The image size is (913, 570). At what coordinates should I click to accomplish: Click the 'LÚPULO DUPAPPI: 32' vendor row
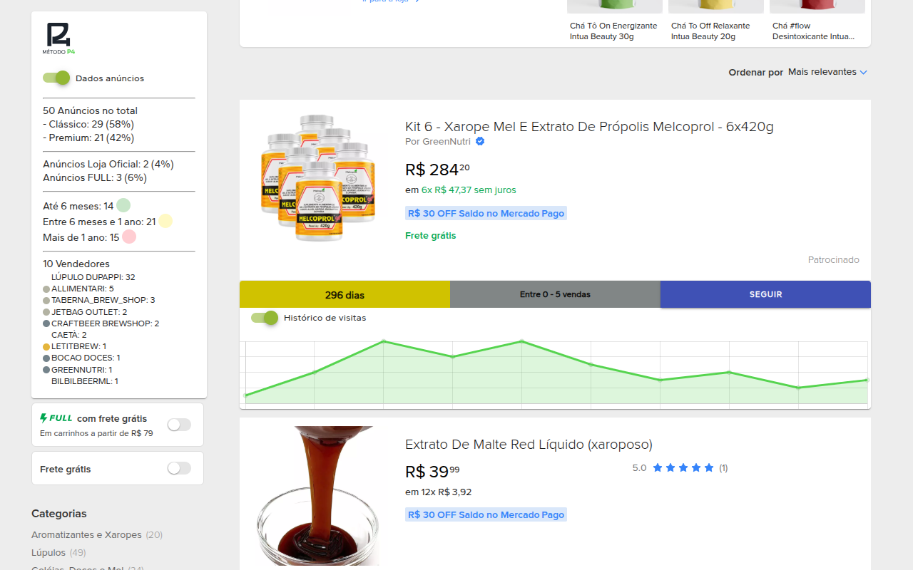(x=93, y=277)
